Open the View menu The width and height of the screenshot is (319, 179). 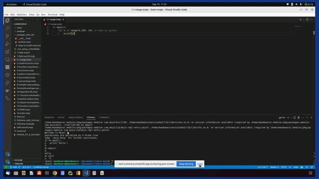point(31,14)
